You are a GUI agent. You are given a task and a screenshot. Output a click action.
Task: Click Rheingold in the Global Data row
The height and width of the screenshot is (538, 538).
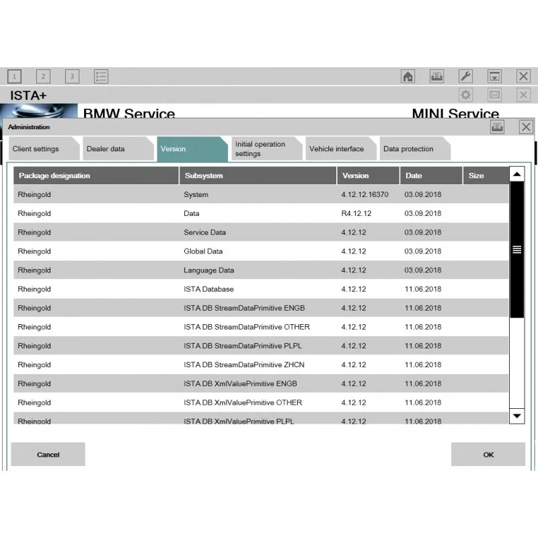click(34, 251)
